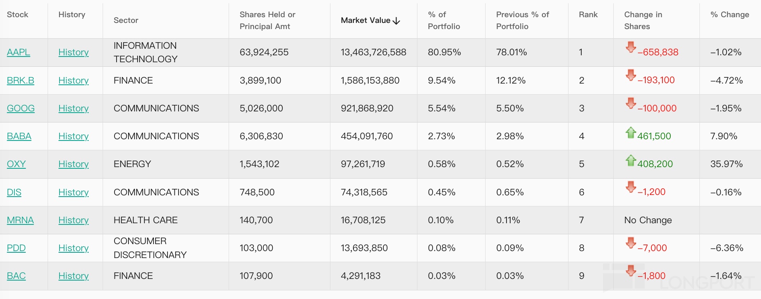Open the PDD stock link
The image size is (761, 299).
coord(16,248)
